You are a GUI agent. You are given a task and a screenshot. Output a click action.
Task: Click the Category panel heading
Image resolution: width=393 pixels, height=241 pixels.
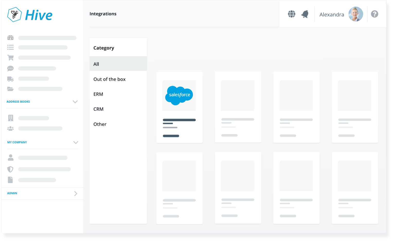tap(104, 48)
